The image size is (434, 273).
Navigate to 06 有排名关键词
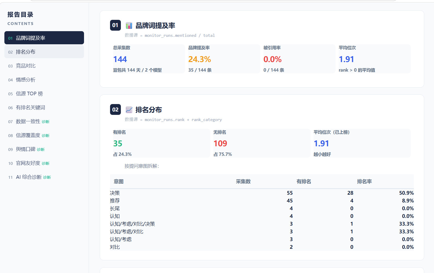44,107
